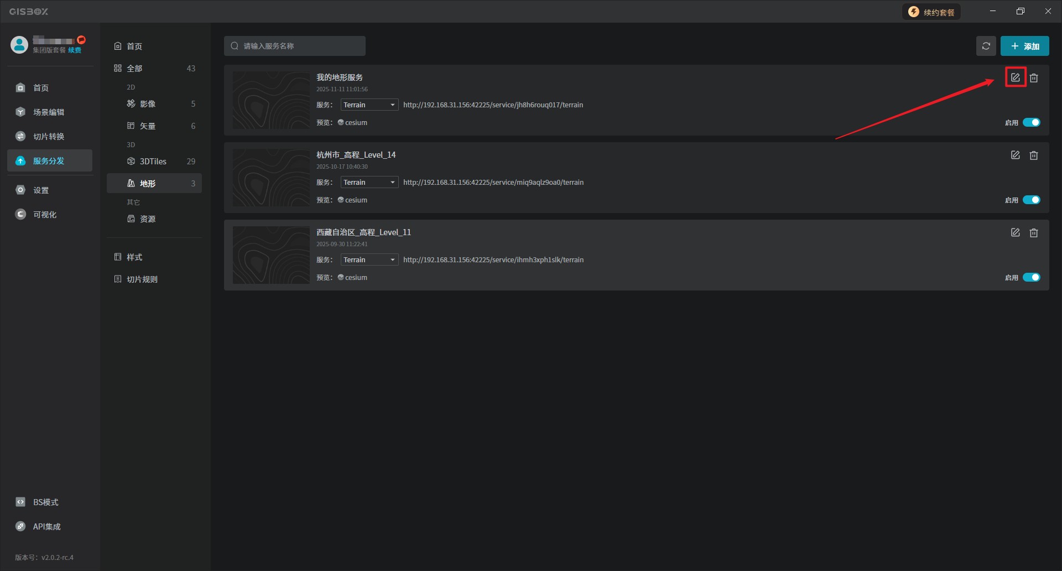
Task: Click the 西藏自治区_高程_Level_11 terrain thumbnail
Action: coord(271,255)
